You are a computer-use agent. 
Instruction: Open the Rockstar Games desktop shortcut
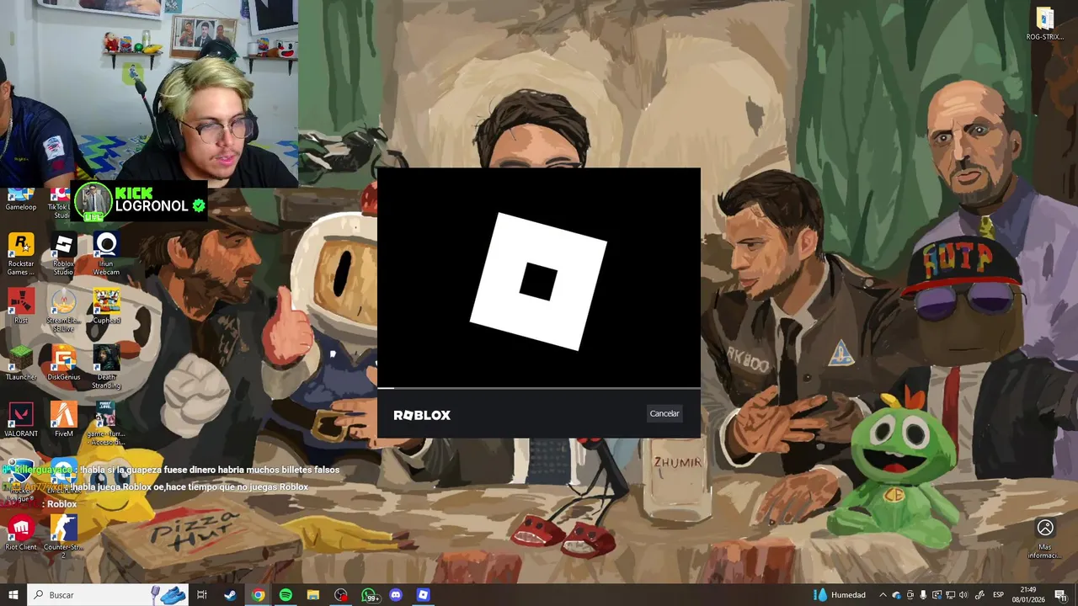(21, 255)
